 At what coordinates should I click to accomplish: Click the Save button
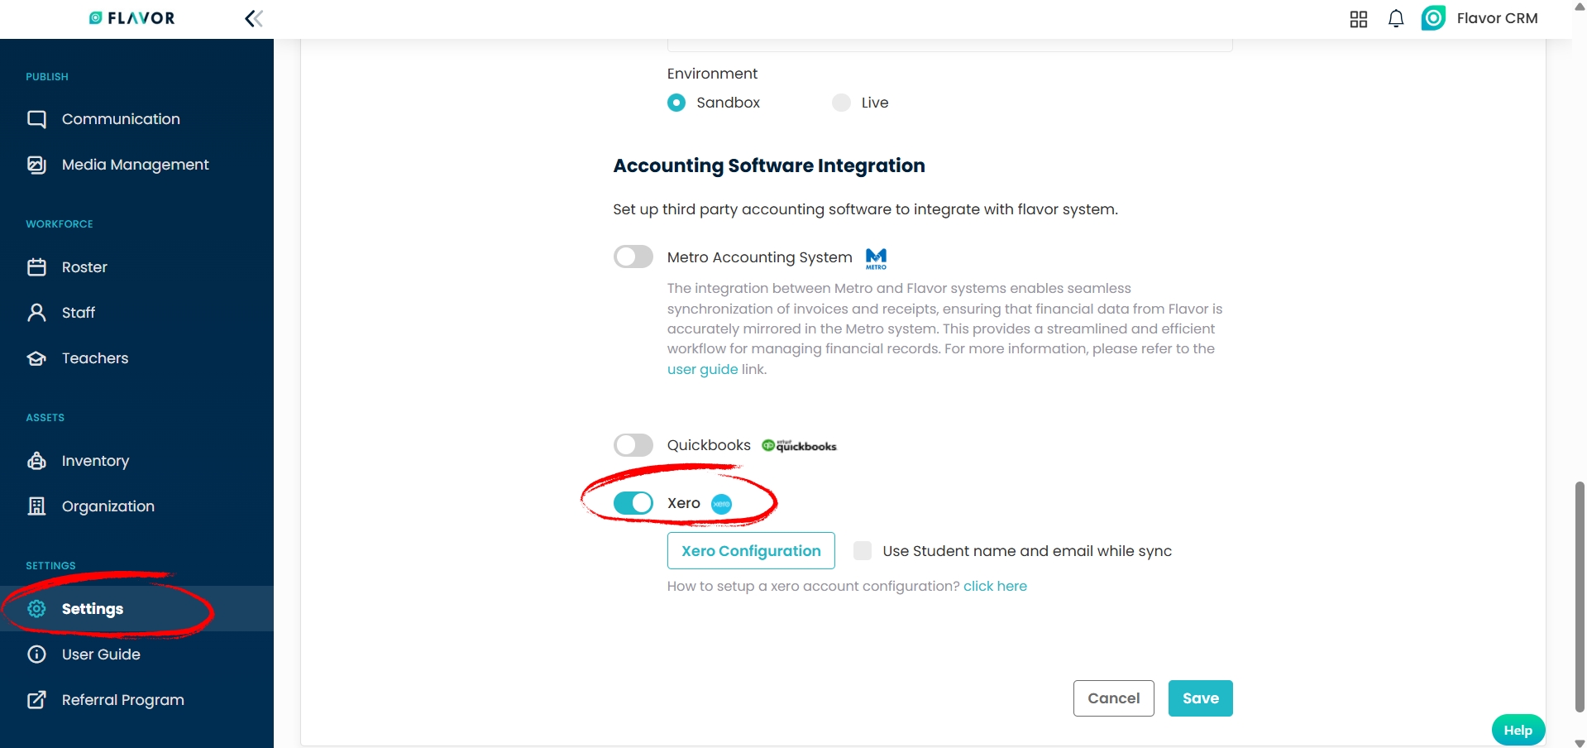tap(1200, 698)
